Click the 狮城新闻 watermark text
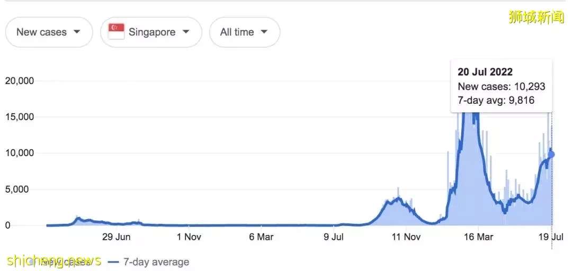Screen dimensions: 572x271 537,17
